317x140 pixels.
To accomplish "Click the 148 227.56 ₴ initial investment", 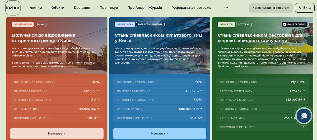I will coord(296,100).
